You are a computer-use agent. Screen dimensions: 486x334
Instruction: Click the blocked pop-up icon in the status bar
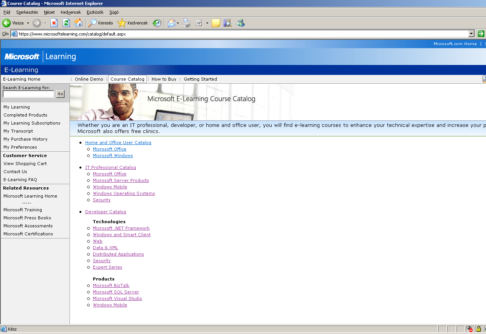(x=470, y=329)
